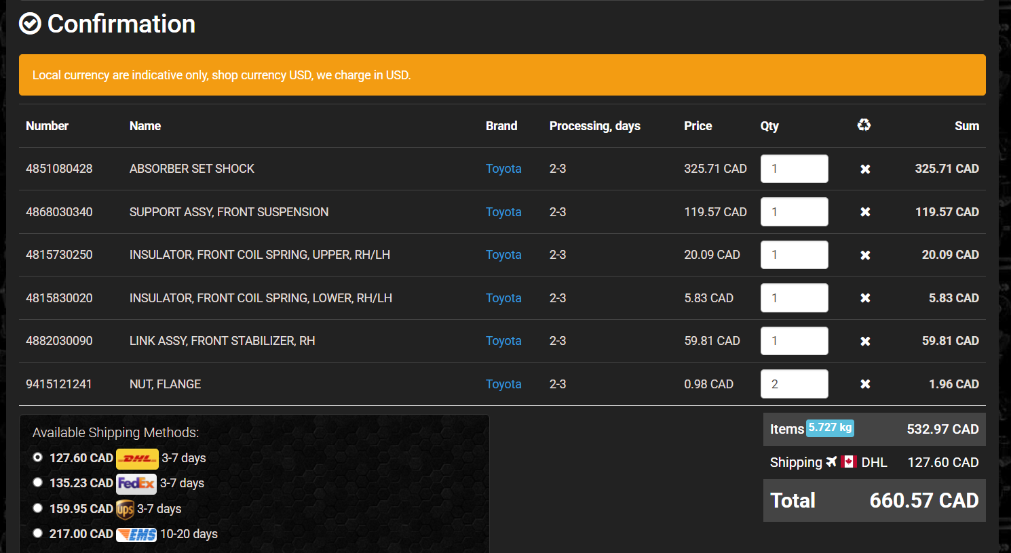Click the UPS carrier logo
This screenshot has width=1011, height=553.
(x=125, y=509)
